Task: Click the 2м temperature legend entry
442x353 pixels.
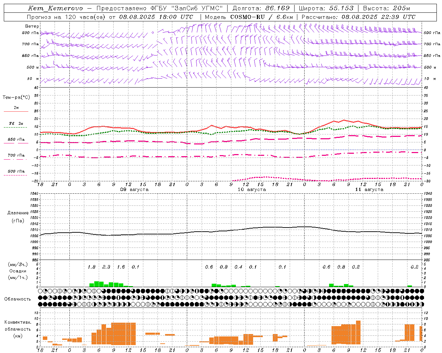Action: click(x=16, y=108)
